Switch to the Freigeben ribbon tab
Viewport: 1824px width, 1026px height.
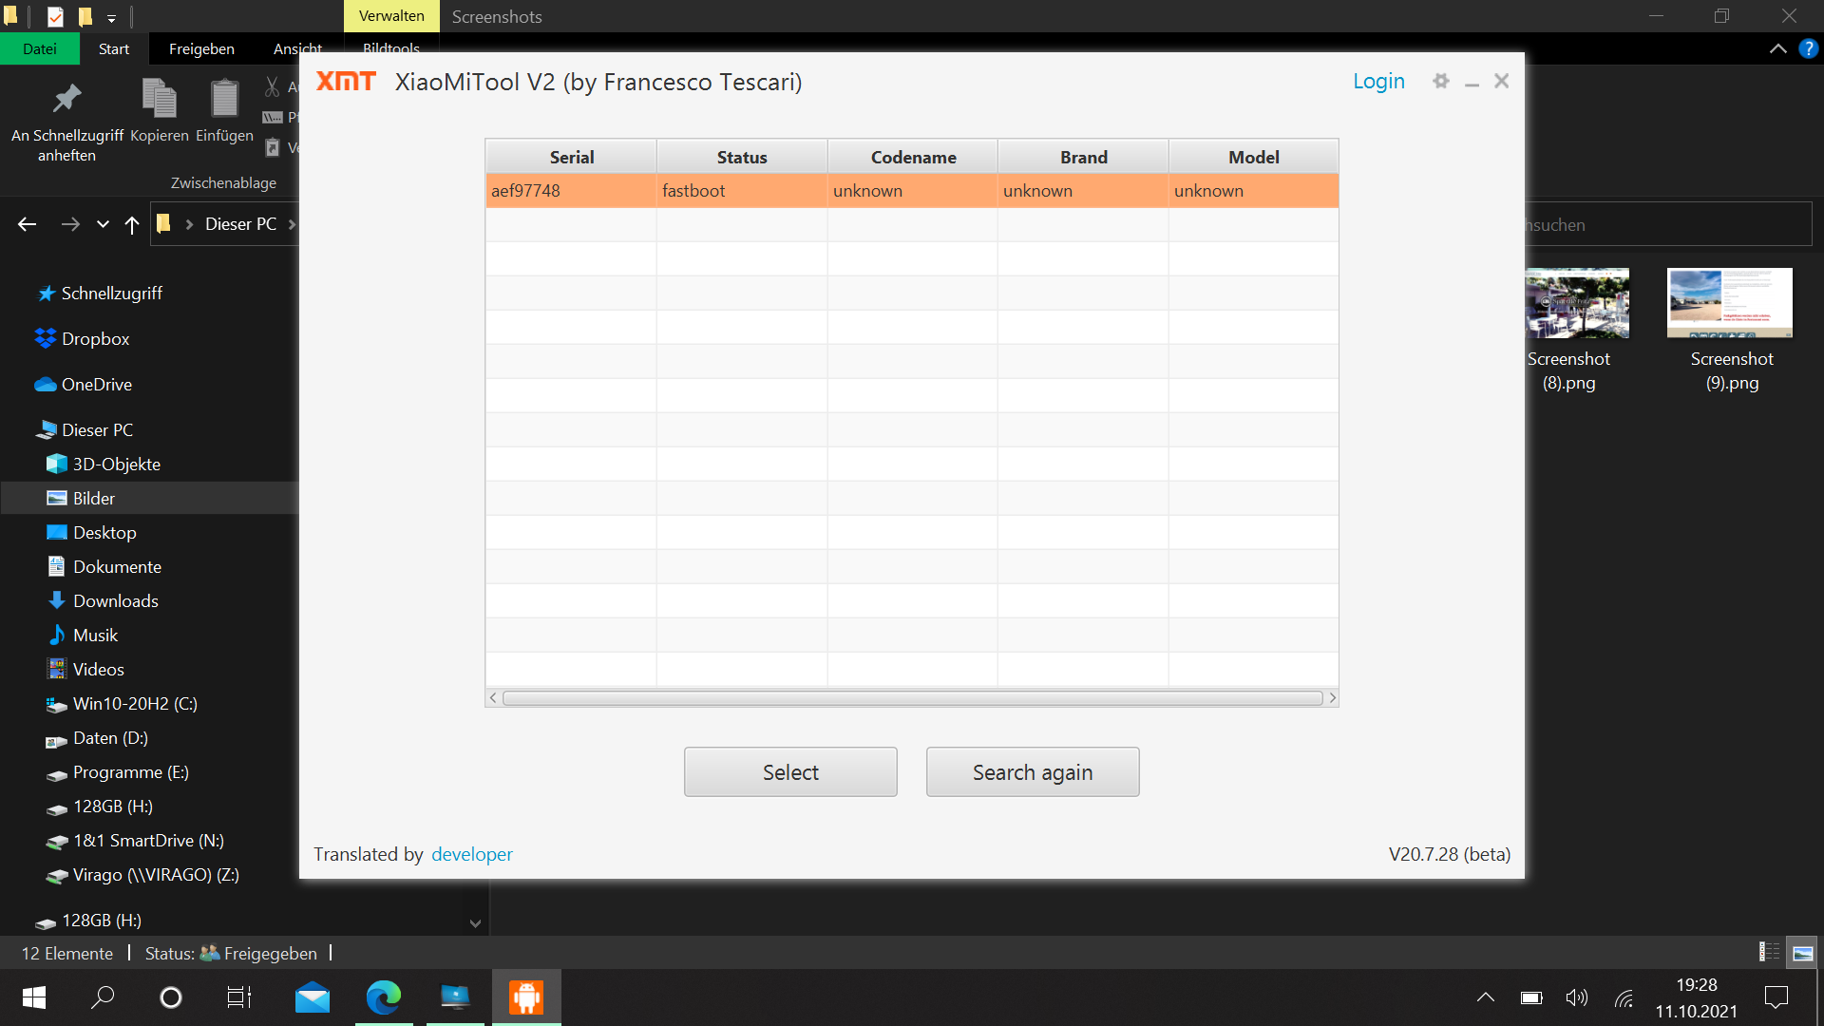(x=201, y=48)
